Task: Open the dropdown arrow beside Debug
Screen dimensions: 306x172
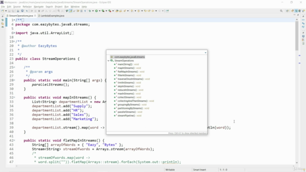Action: [93, 11]
